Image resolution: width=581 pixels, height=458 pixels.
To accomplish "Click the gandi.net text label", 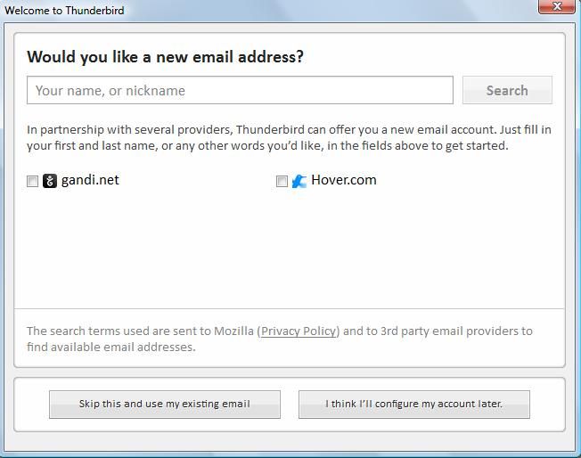I will pyautogui.click(x=90, y=180).
